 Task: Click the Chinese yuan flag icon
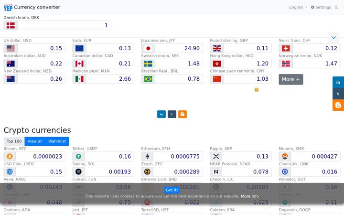[x=217, y=79]
